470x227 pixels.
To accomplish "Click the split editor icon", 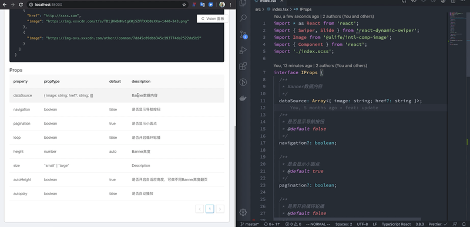I will click(x=454, y=1).
